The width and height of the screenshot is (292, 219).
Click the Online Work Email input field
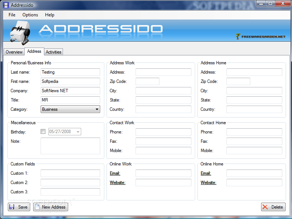click(x=163, y=173)
